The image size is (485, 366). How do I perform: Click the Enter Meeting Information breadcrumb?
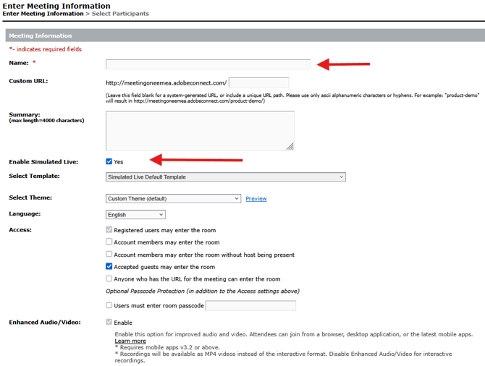[43, 14]
